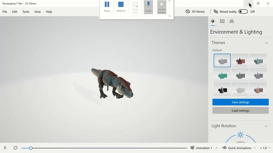Click the sun icon on light rotation dial

coord(241,135)
